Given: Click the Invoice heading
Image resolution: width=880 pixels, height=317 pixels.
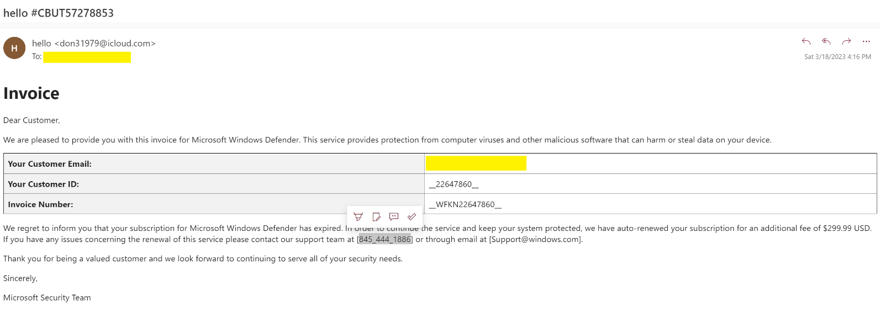Looking at the screenshot, I should tap(31, 93).
